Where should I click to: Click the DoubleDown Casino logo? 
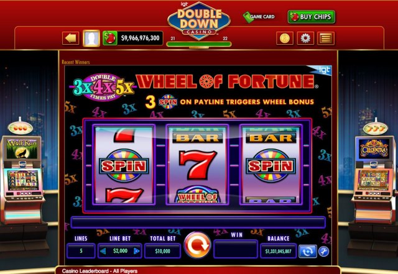(x=199, y=21)
